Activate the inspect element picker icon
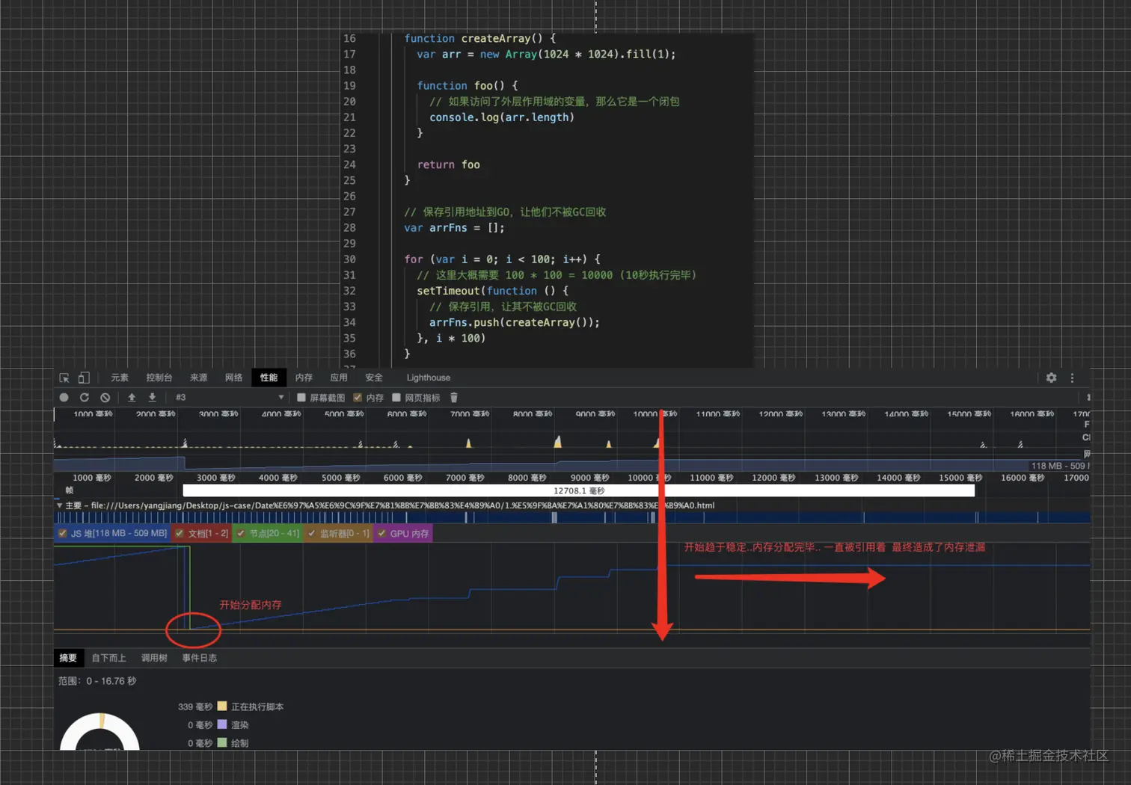 (x=64, y=378)
